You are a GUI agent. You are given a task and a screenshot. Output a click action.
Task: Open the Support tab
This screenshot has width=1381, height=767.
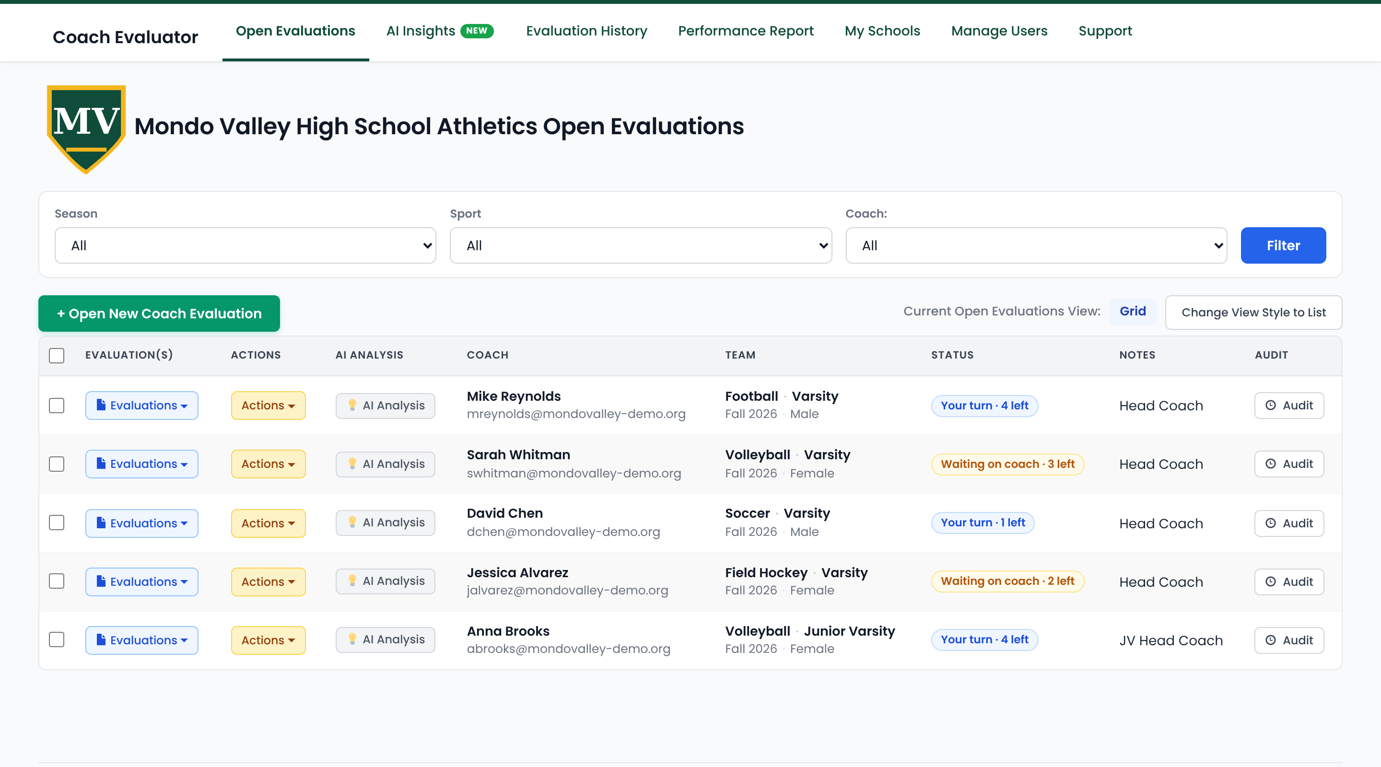tap(1105, 31)
